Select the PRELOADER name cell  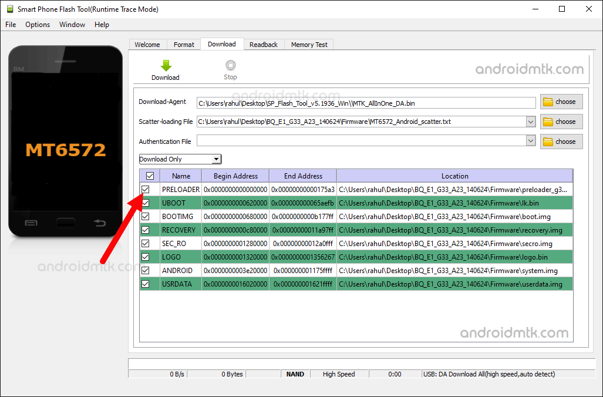point(181,189)
